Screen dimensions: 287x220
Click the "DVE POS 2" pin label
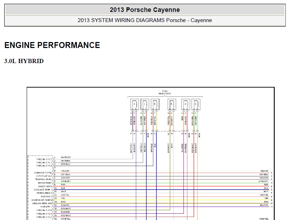[47, 197]
